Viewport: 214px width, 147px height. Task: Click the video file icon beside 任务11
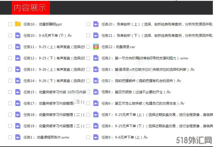pos(18,47)
